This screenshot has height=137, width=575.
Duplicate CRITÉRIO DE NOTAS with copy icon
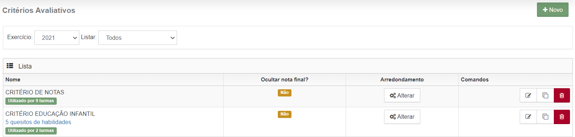click(545, 95)
